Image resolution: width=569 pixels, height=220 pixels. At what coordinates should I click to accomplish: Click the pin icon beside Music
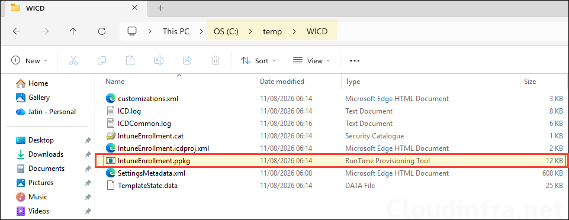point(88,197)
